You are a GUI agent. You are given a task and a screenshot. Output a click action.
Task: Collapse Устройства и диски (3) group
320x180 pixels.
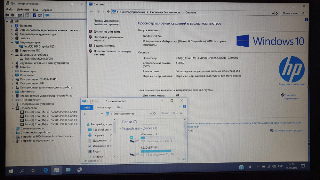pyautogui.click(x=120, y=128)
